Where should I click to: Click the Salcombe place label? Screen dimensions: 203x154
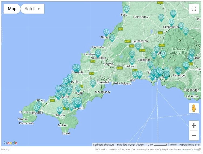click(x=192, y=96)
